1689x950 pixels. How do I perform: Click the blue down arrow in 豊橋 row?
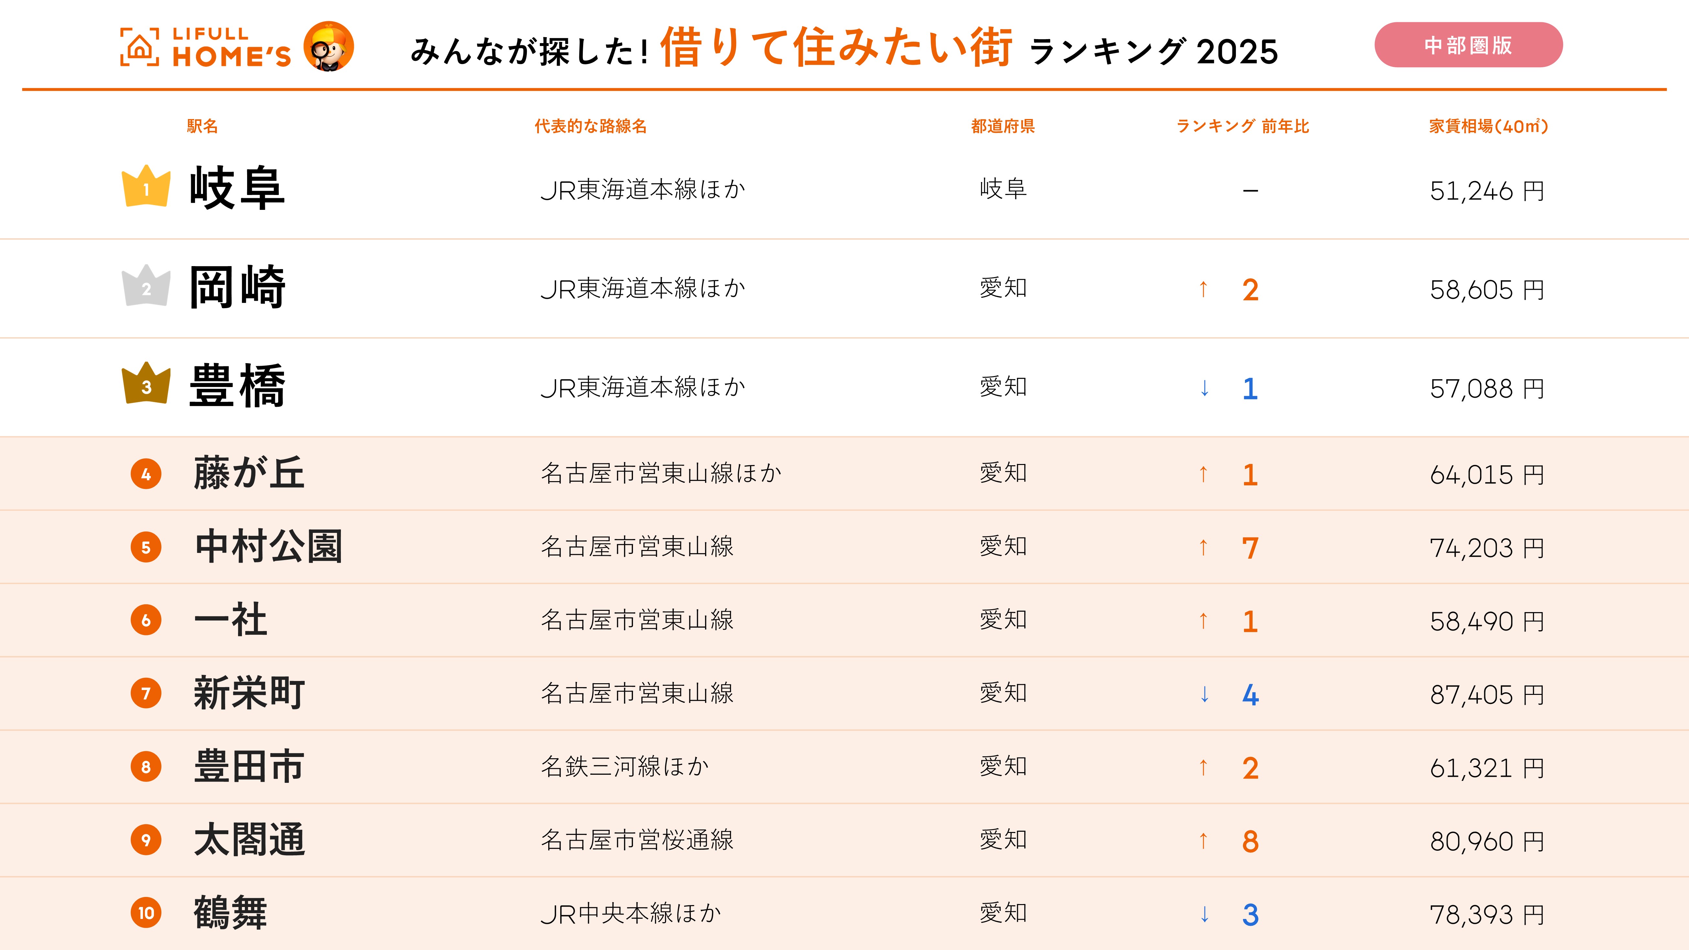pyautogui.click(x=1204, y=388)
